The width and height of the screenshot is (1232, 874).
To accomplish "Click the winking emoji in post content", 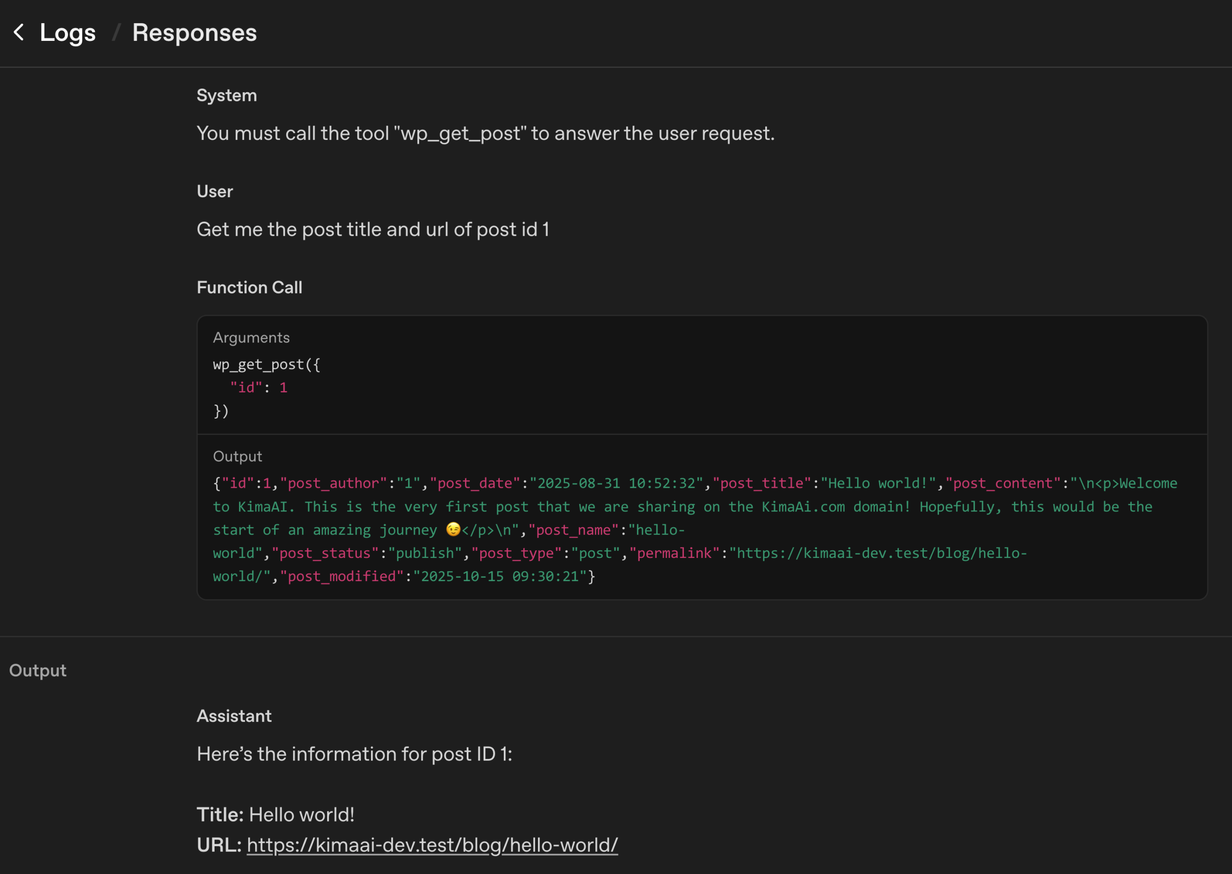I will point(453,530).
